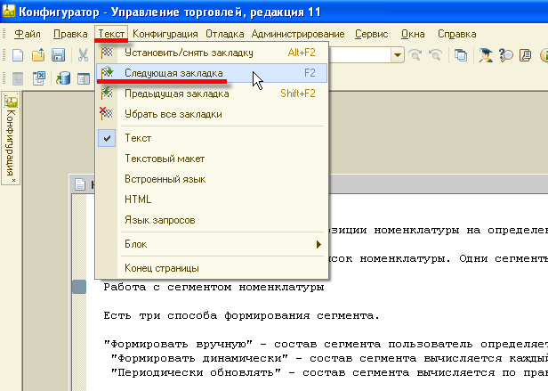Click the database cylinder update icon

pos(63,78)
